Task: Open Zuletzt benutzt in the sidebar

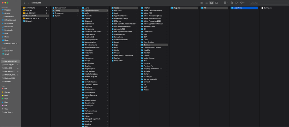Action: [10, 20]
